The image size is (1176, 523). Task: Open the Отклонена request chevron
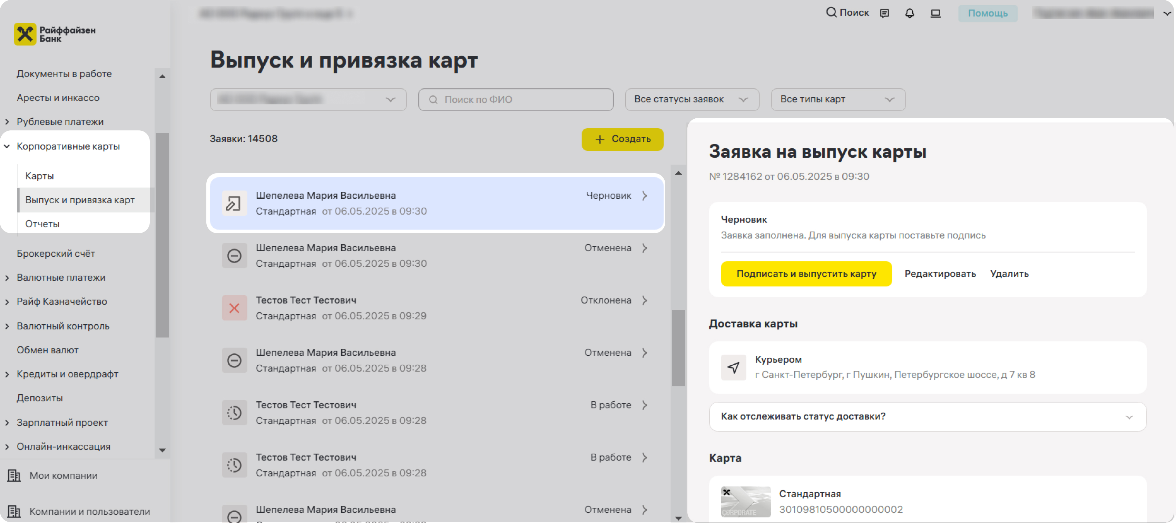tap(644, 300)
